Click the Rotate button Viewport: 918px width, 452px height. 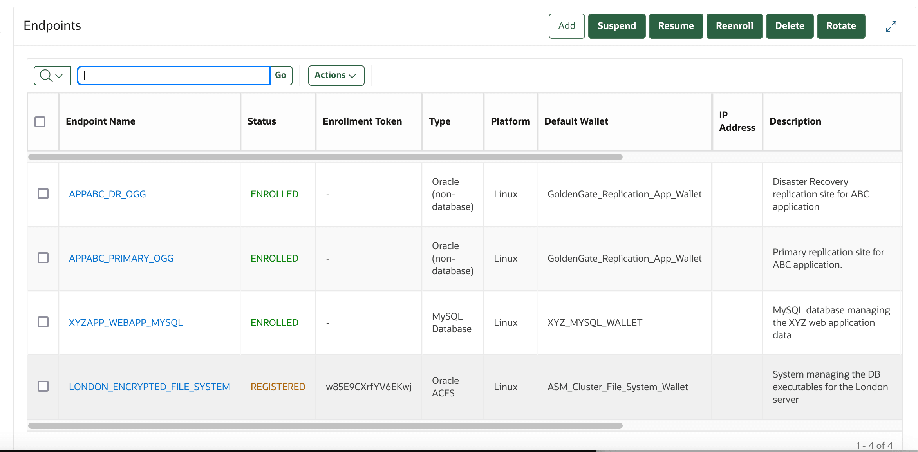point(841,26)
